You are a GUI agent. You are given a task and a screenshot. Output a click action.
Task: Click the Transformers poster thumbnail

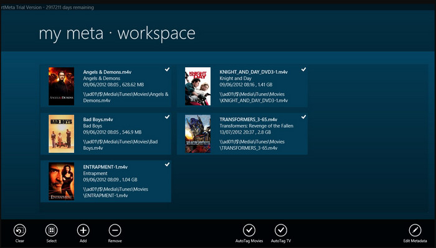[197, 134]
